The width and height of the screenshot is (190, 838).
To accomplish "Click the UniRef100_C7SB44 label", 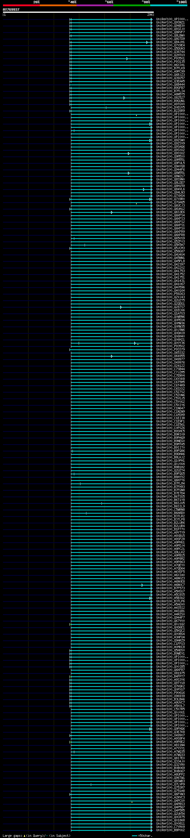I will click(x=170, y=369).
